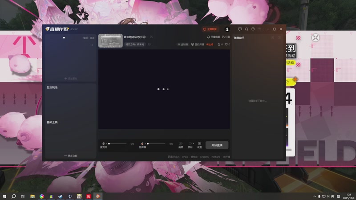
Task: Open the danmaku helper settings icon
Action: coord(273,38)
